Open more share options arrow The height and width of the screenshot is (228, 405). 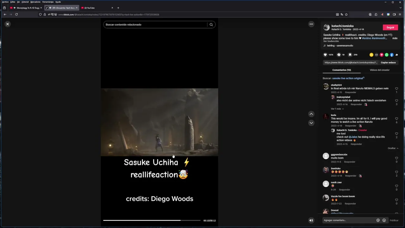(x=396, y=55)
